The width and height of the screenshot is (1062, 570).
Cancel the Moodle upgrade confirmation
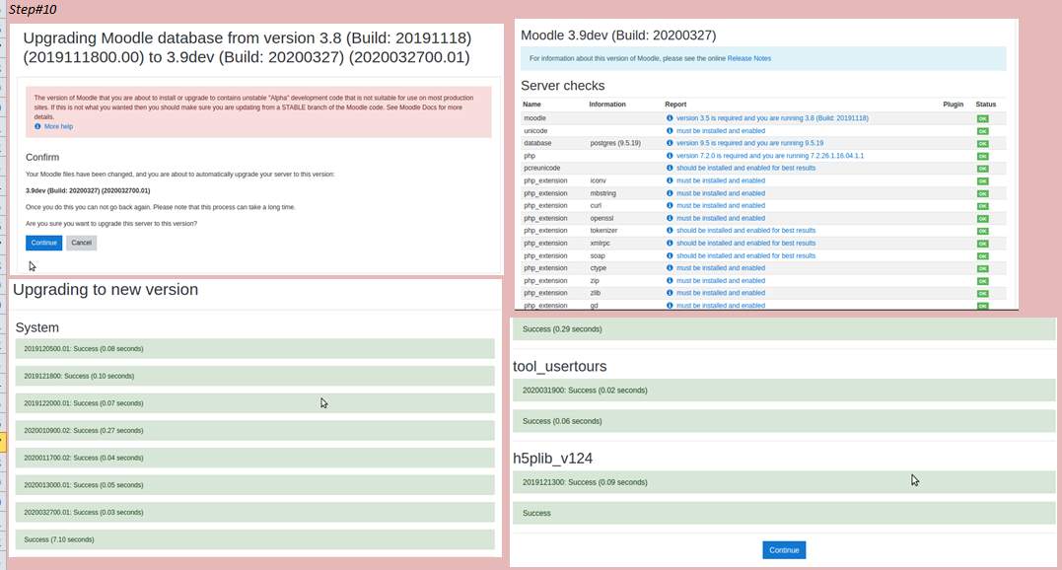[81, 243]
